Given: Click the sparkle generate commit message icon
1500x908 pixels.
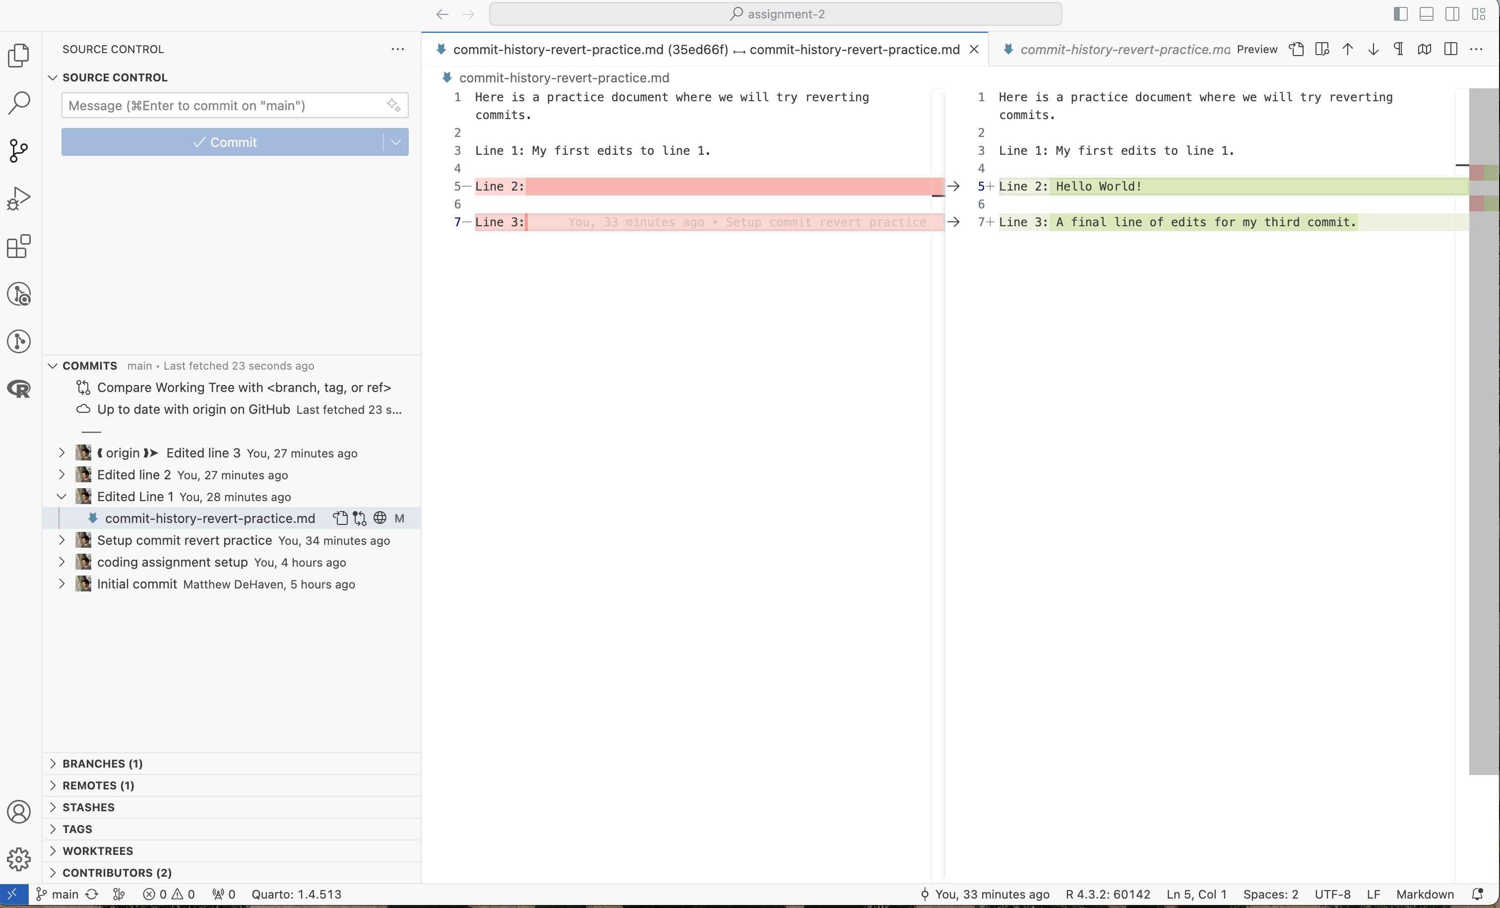Looking at the screenshot, I should tap(394, 105).
